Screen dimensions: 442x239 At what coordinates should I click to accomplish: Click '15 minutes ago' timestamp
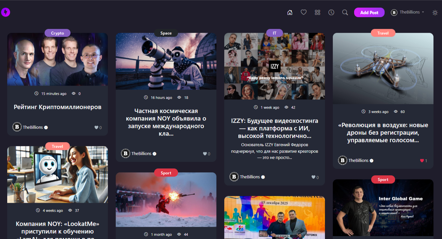point(54,94)
